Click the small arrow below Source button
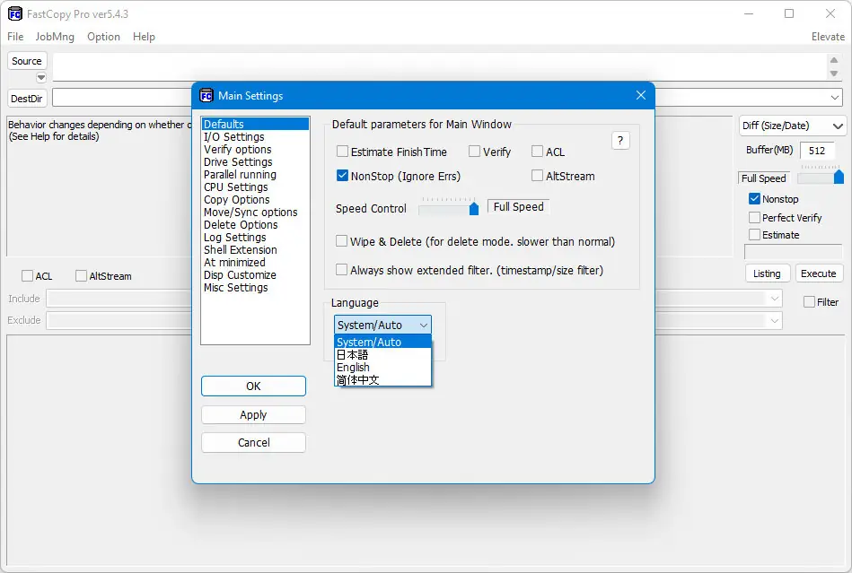 tap(41, 78)
